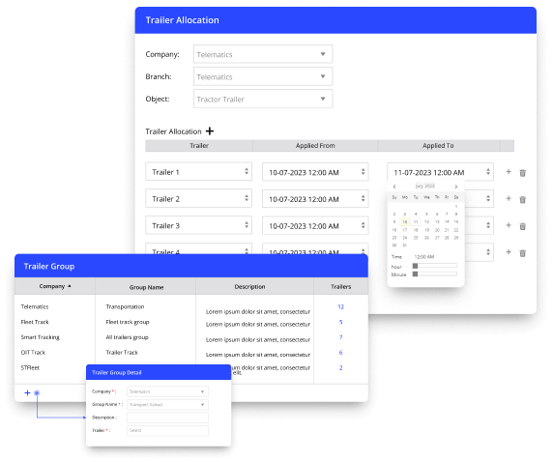Screen dimensions: 553x462
Task: Click plus icon in Trailer 1 row
Action: 509,172
